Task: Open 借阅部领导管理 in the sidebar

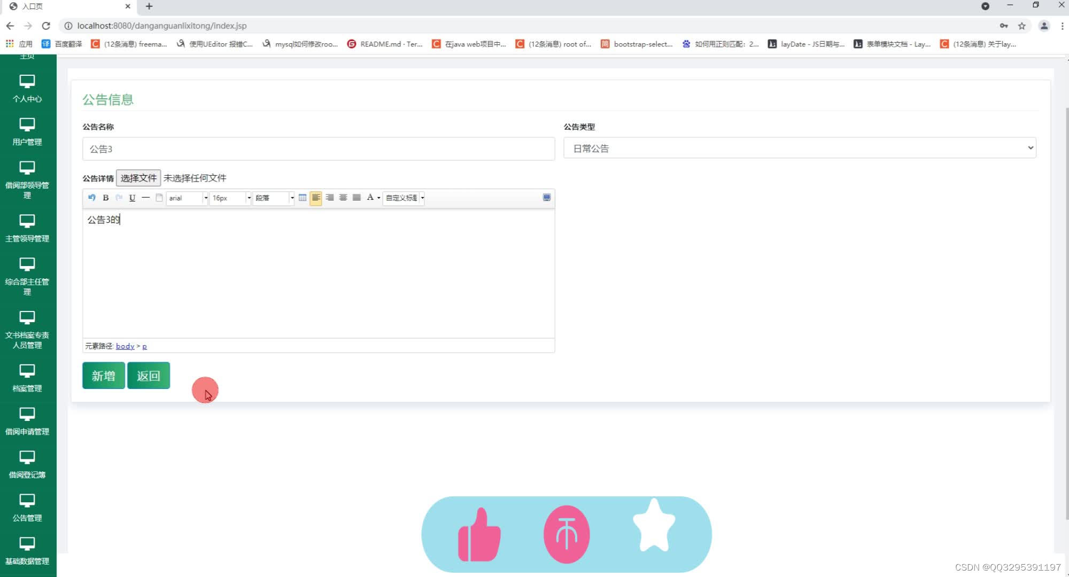Action: (27, 180)
